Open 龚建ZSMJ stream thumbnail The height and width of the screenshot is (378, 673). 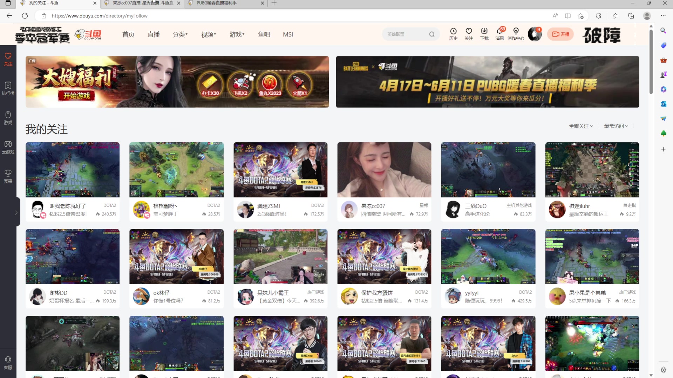[280, 170]
